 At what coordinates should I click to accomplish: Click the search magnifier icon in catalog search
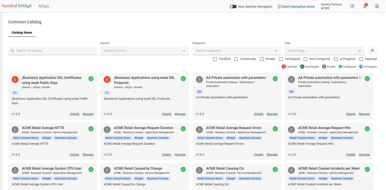[12, 51]
